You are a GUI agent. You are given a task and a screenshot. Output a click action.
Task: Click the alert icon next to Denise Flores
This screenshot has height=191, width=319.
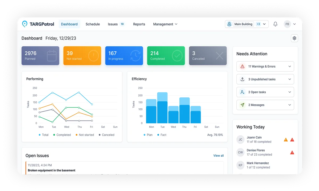pyautogui.click(x=292, y=152)
